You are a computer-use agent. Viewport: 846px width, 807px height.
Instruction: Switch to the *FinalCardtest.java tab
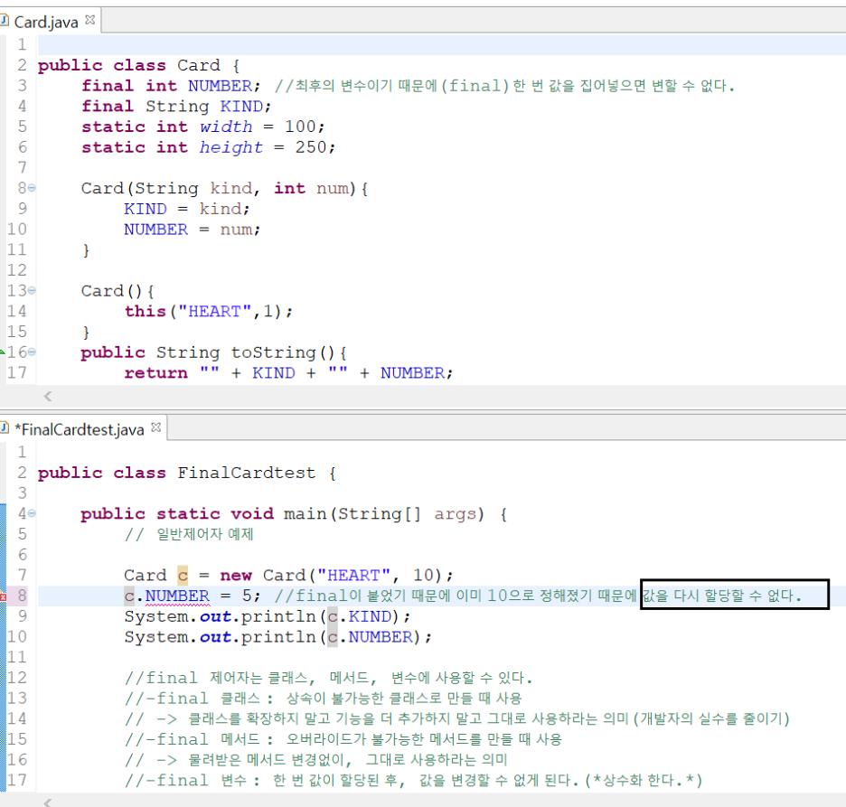pyautogui.click(x=80, y=430)
